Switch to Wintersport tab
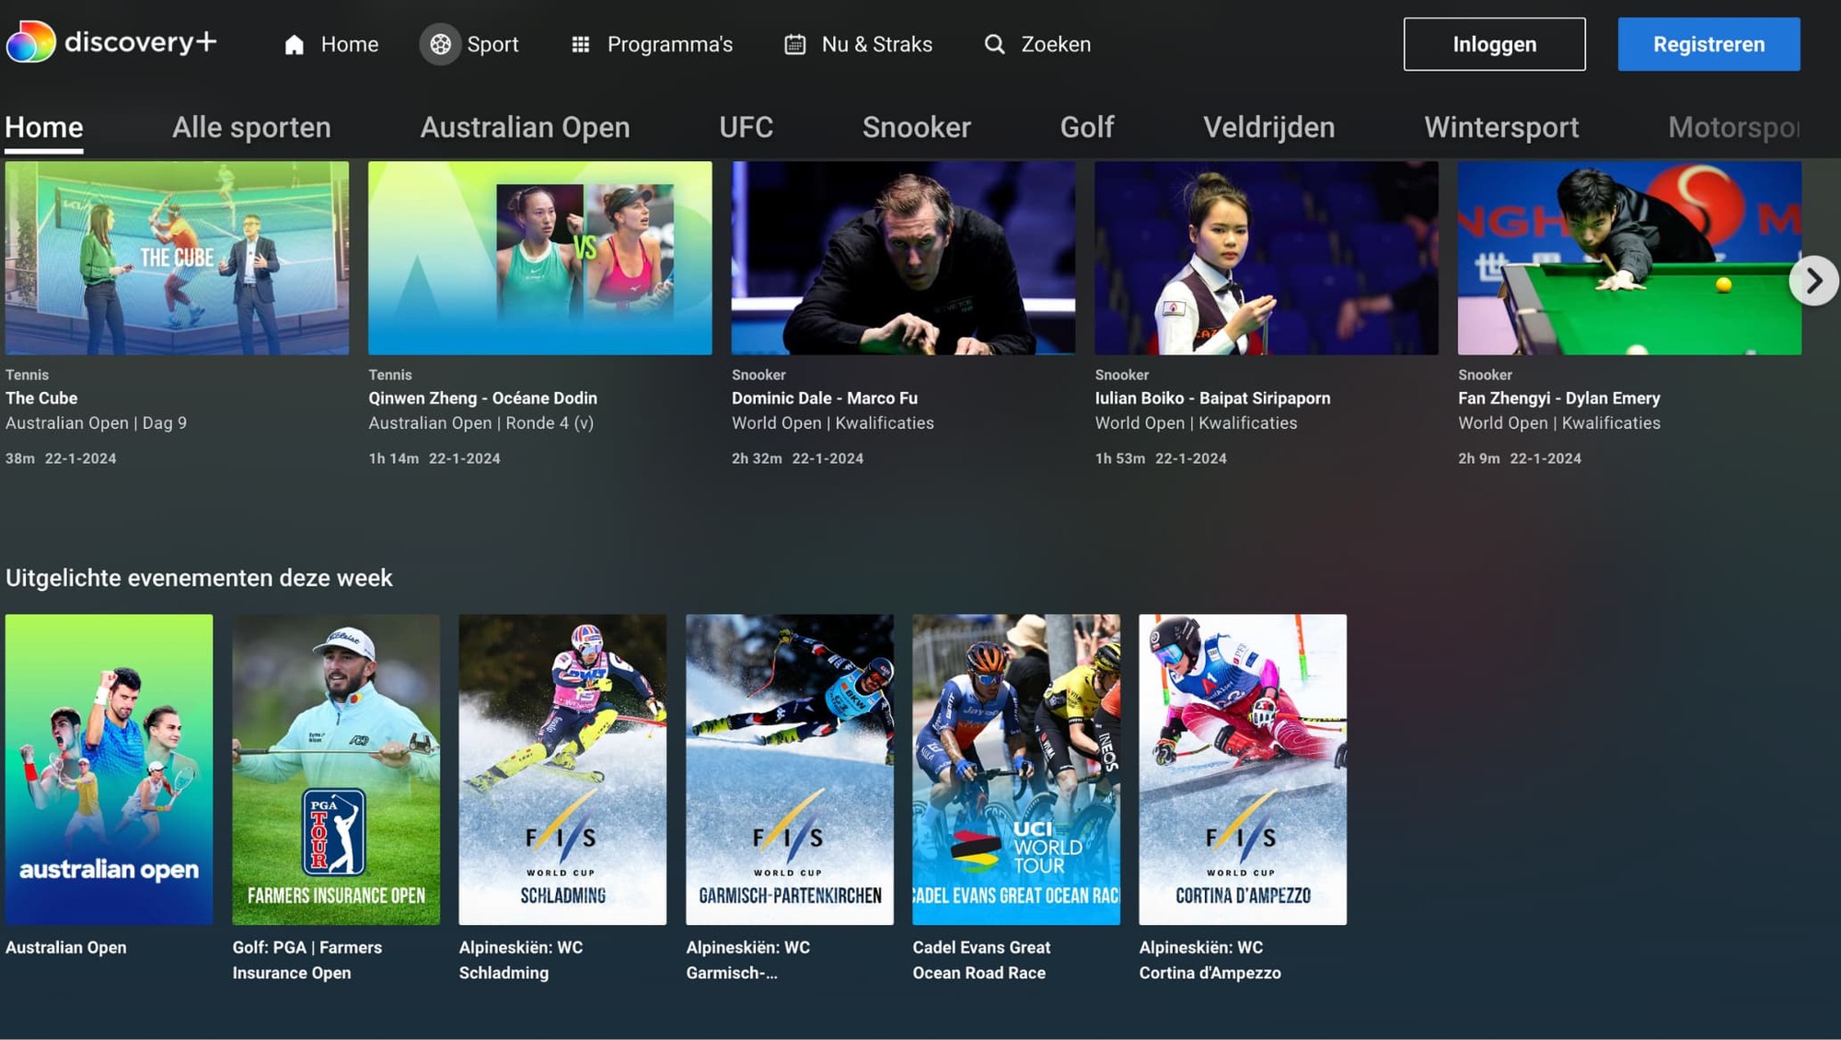Viewport: 1841px width, 1040px height. (x=1501, y=128)
